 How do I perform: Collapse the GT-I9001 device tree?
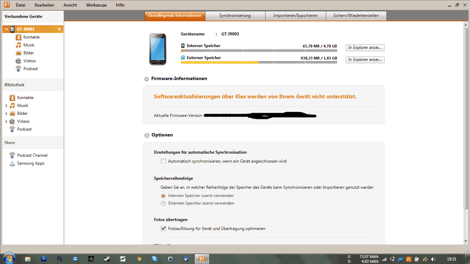tap(6, 29)
